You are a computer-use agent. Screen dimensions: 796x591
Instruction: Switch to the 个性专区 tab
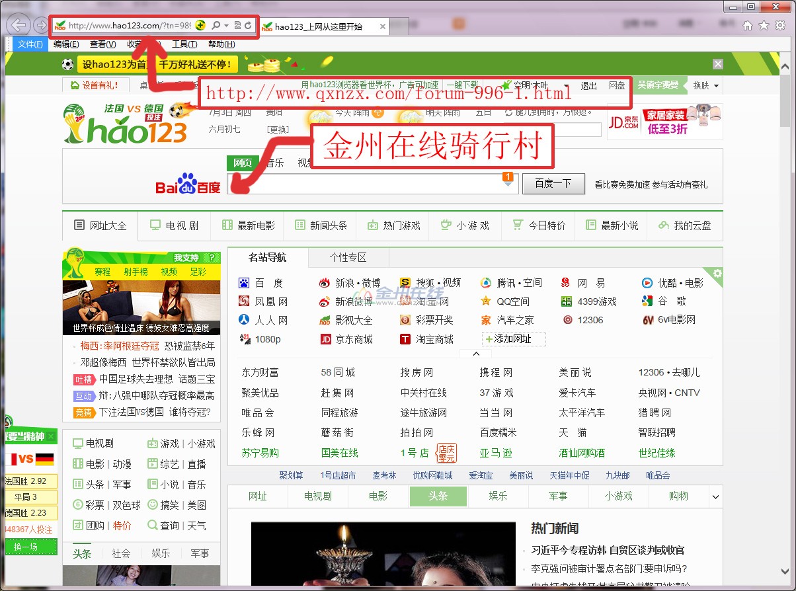pyautogui.click(x=348, y=257)
